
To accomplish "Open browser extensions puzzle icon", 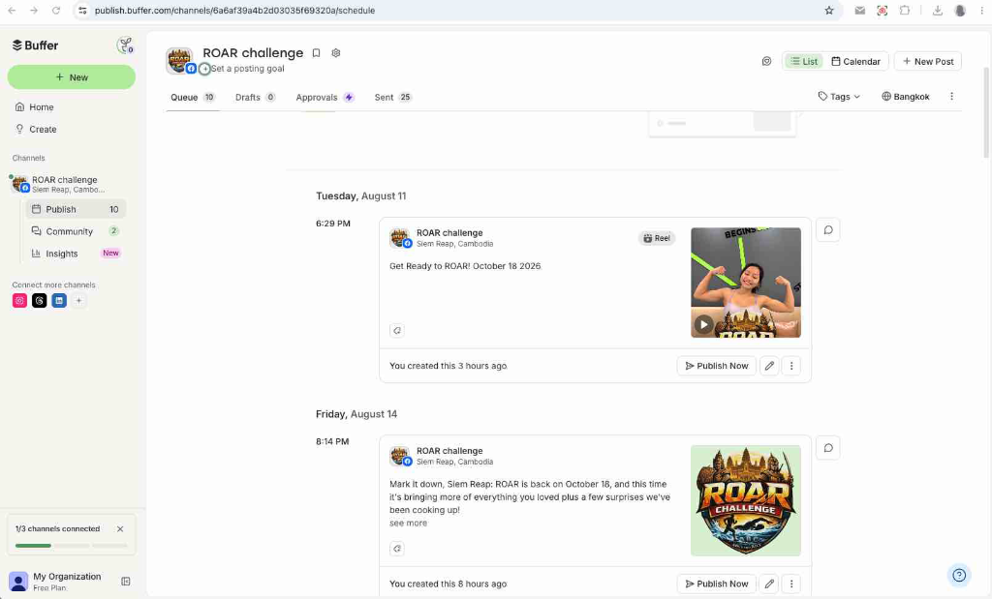I will tap(905, 10).
